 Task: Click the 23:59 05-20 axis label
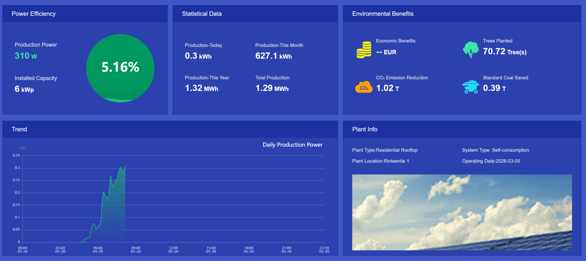324,250
